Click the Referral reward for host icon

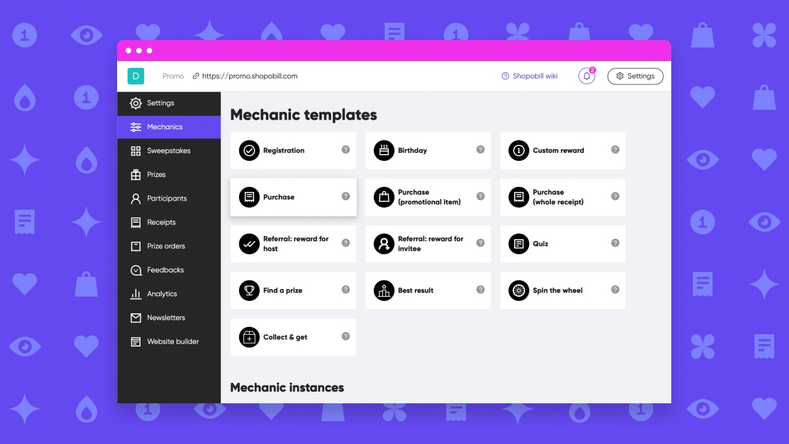(x=249, y=244)
